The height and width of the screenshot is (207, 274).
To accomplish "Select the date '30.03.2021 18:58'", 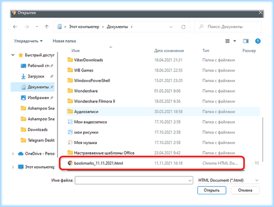I will (169, 112).
